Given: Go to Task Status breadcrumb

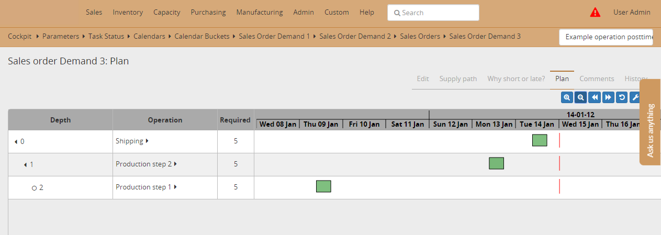Looking at the screenshot, I should (x=106, y=36).
